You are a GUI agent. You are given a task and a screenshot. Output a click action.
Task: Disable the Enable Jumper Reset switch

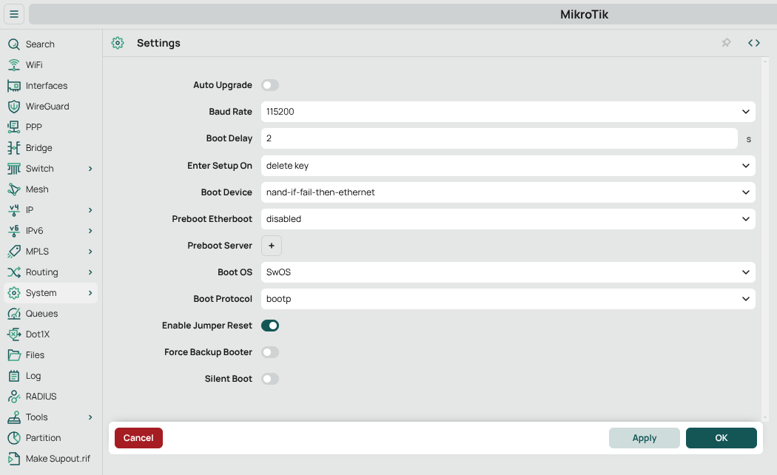(270, 326)
